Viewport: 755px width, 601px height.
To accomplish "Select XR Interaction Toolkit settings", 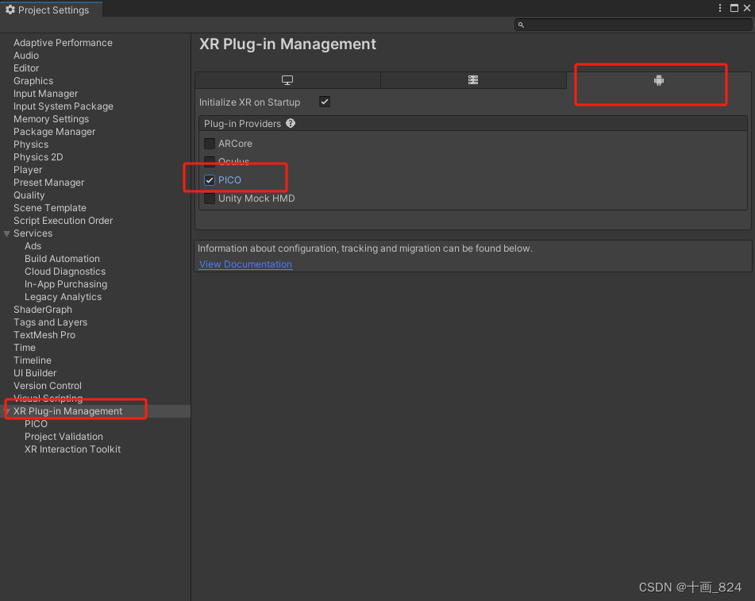I will coord(73,449).
